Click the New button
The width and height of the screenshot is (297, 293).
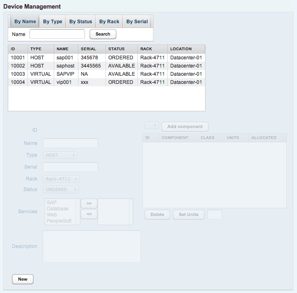(x=23, y=279)
